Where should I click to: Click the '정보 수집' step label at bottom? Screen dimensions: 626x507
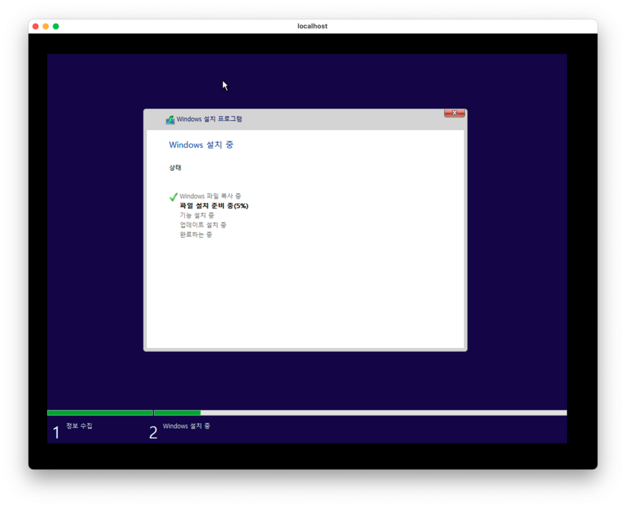[x=79, y=426]
